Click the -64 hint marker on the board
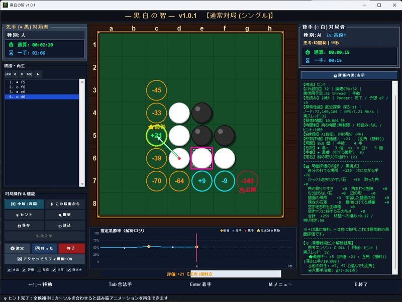The image size is (402, 302). [x=179, y=181]
